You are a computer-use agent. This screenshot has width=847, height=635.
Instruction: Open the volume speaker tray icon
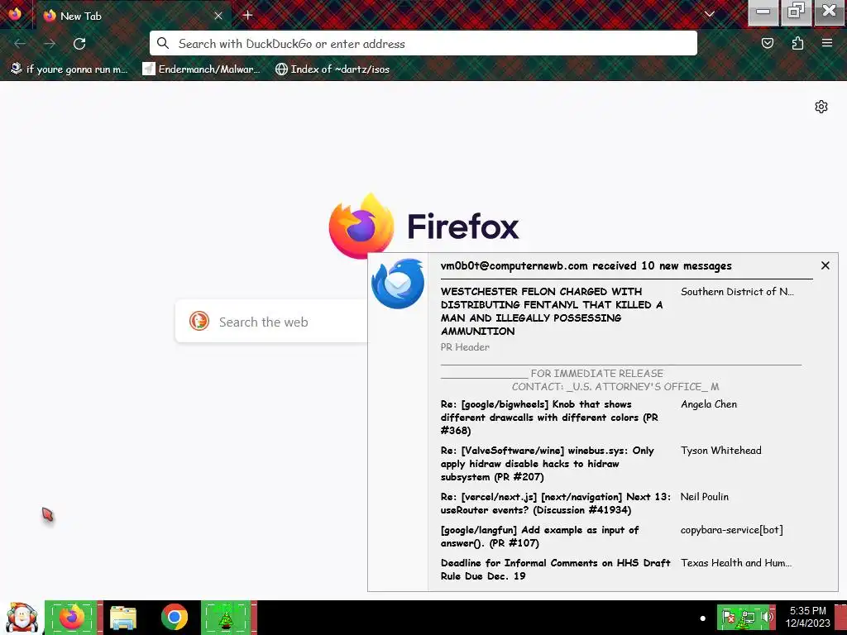point(766,617)
